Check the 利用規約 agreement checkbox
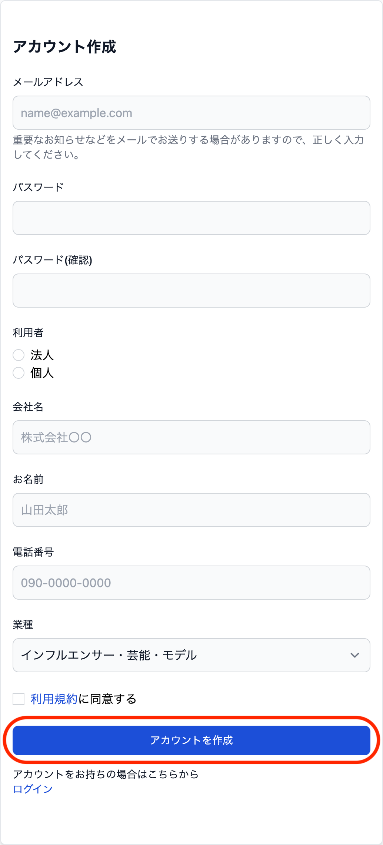Screen dimensions: 383x845 19,699
